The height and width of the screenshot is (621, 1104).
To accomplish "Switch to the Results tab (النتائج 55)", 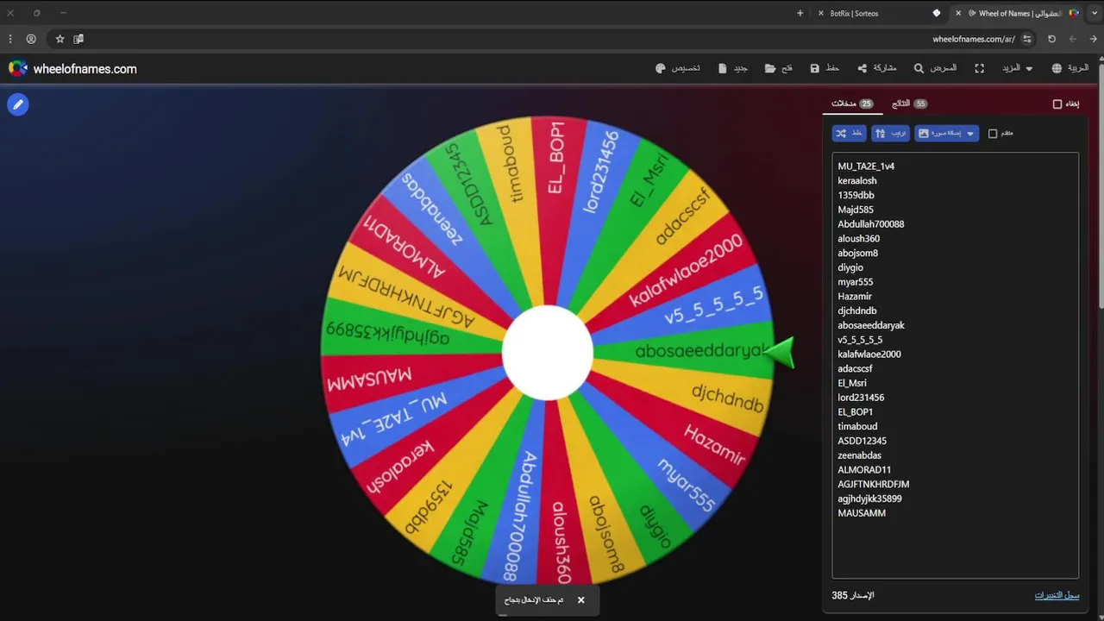I will coord(909,103).
